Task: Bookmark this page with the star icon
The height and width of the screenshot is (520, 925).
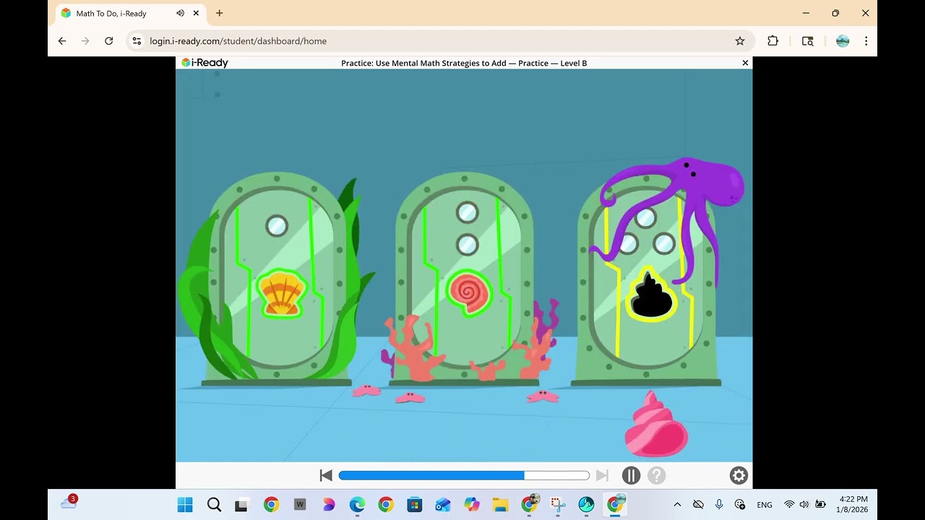Action: coord(740,41)
